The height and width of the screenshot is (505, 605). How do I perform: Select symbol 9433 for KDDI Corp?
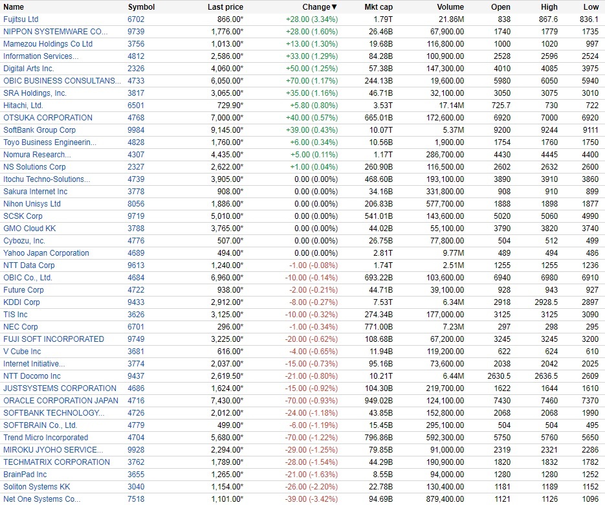point(136,302)
